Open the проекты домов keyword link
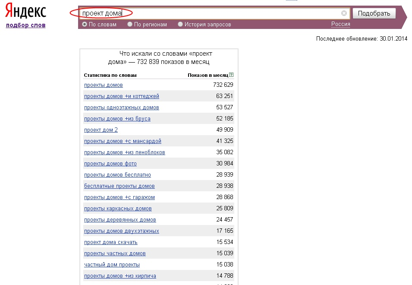412x285 pixels. pyautogui.click(x=104, y=85)
